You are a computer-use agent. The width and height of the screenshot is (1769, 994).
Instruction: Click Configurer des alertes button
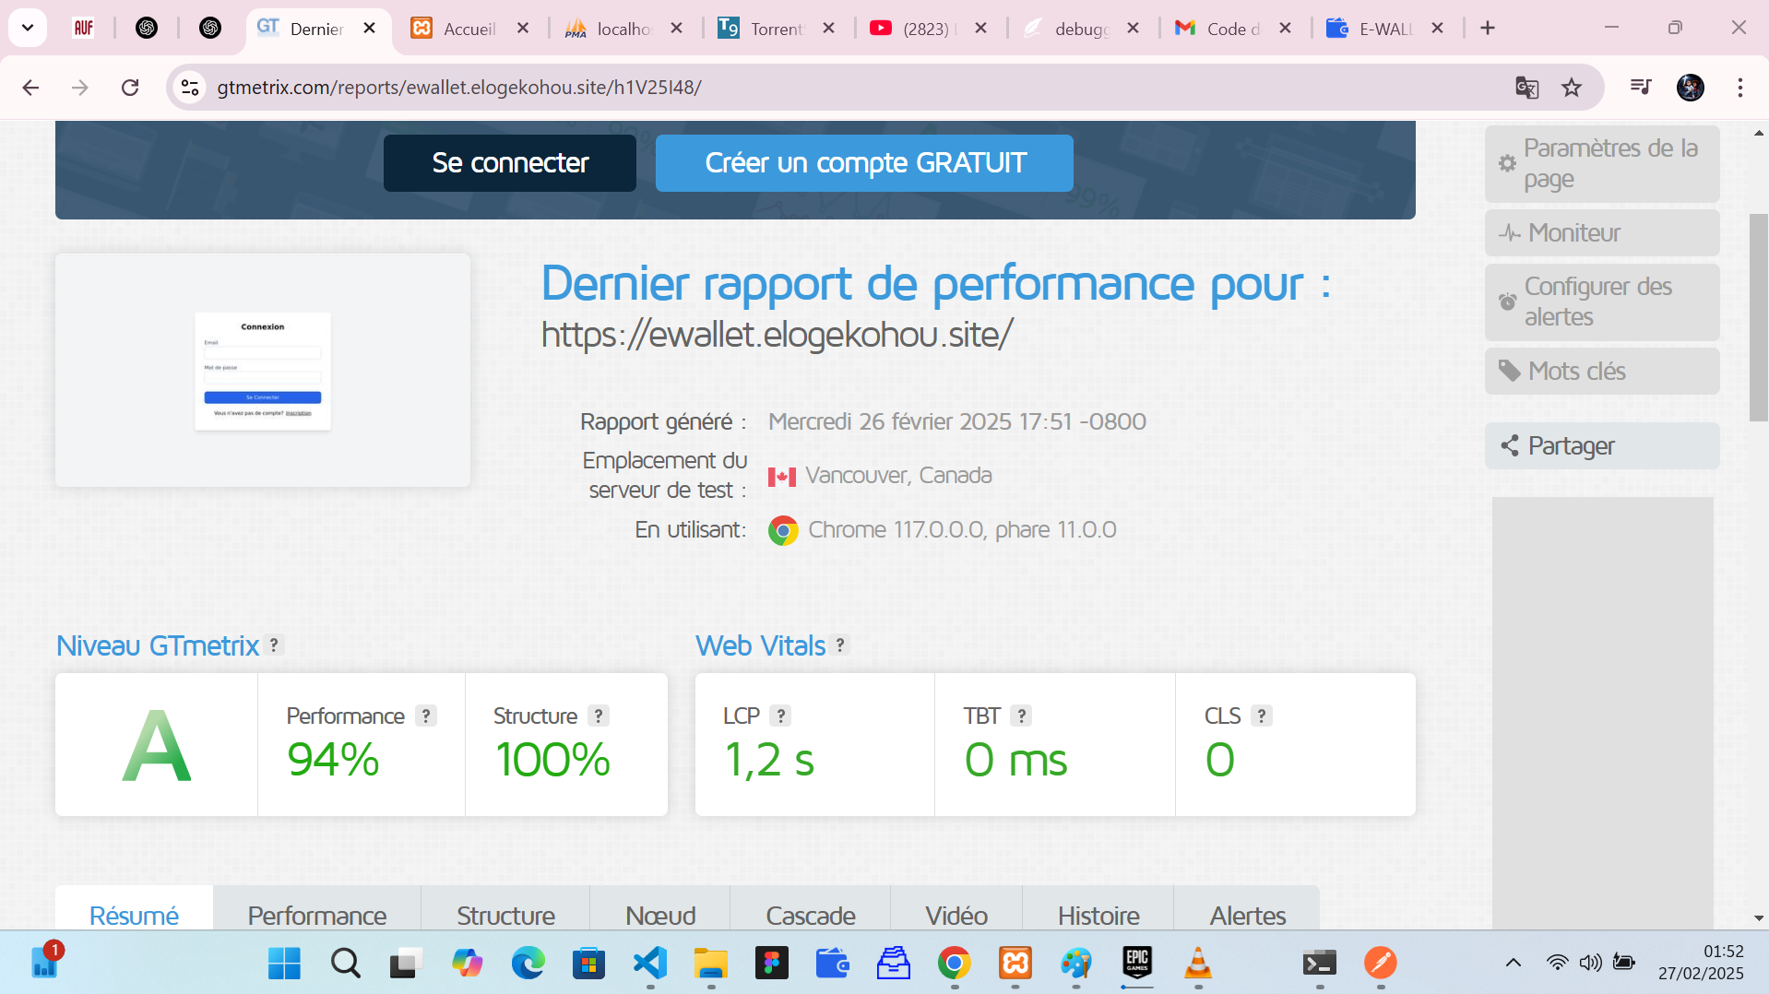click(x=1602, y=302)
